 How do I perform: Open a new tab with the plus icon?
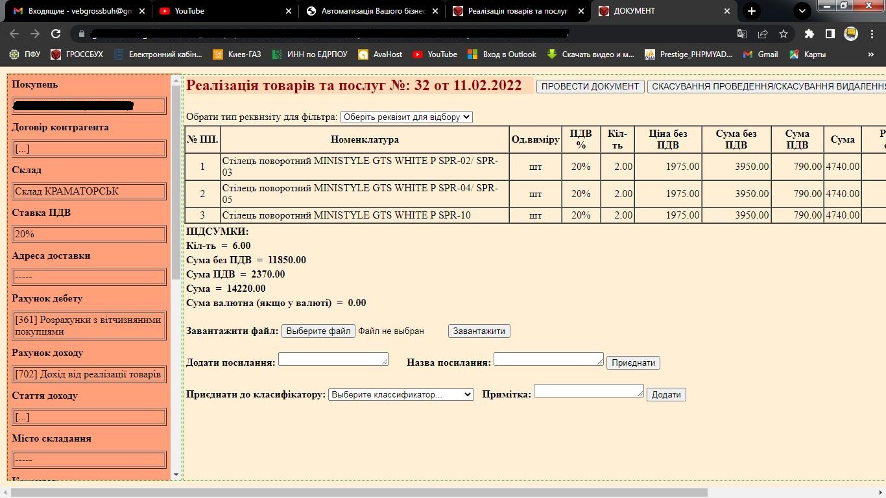(x=751, y=11)
